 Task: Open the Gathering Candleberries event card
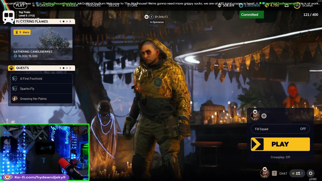click(x=42, y=43)
